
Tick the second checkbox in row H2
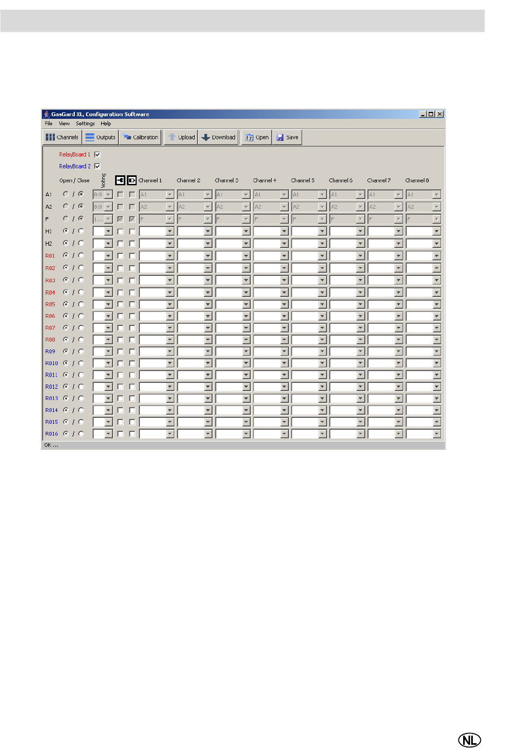[x=132, y=244]
